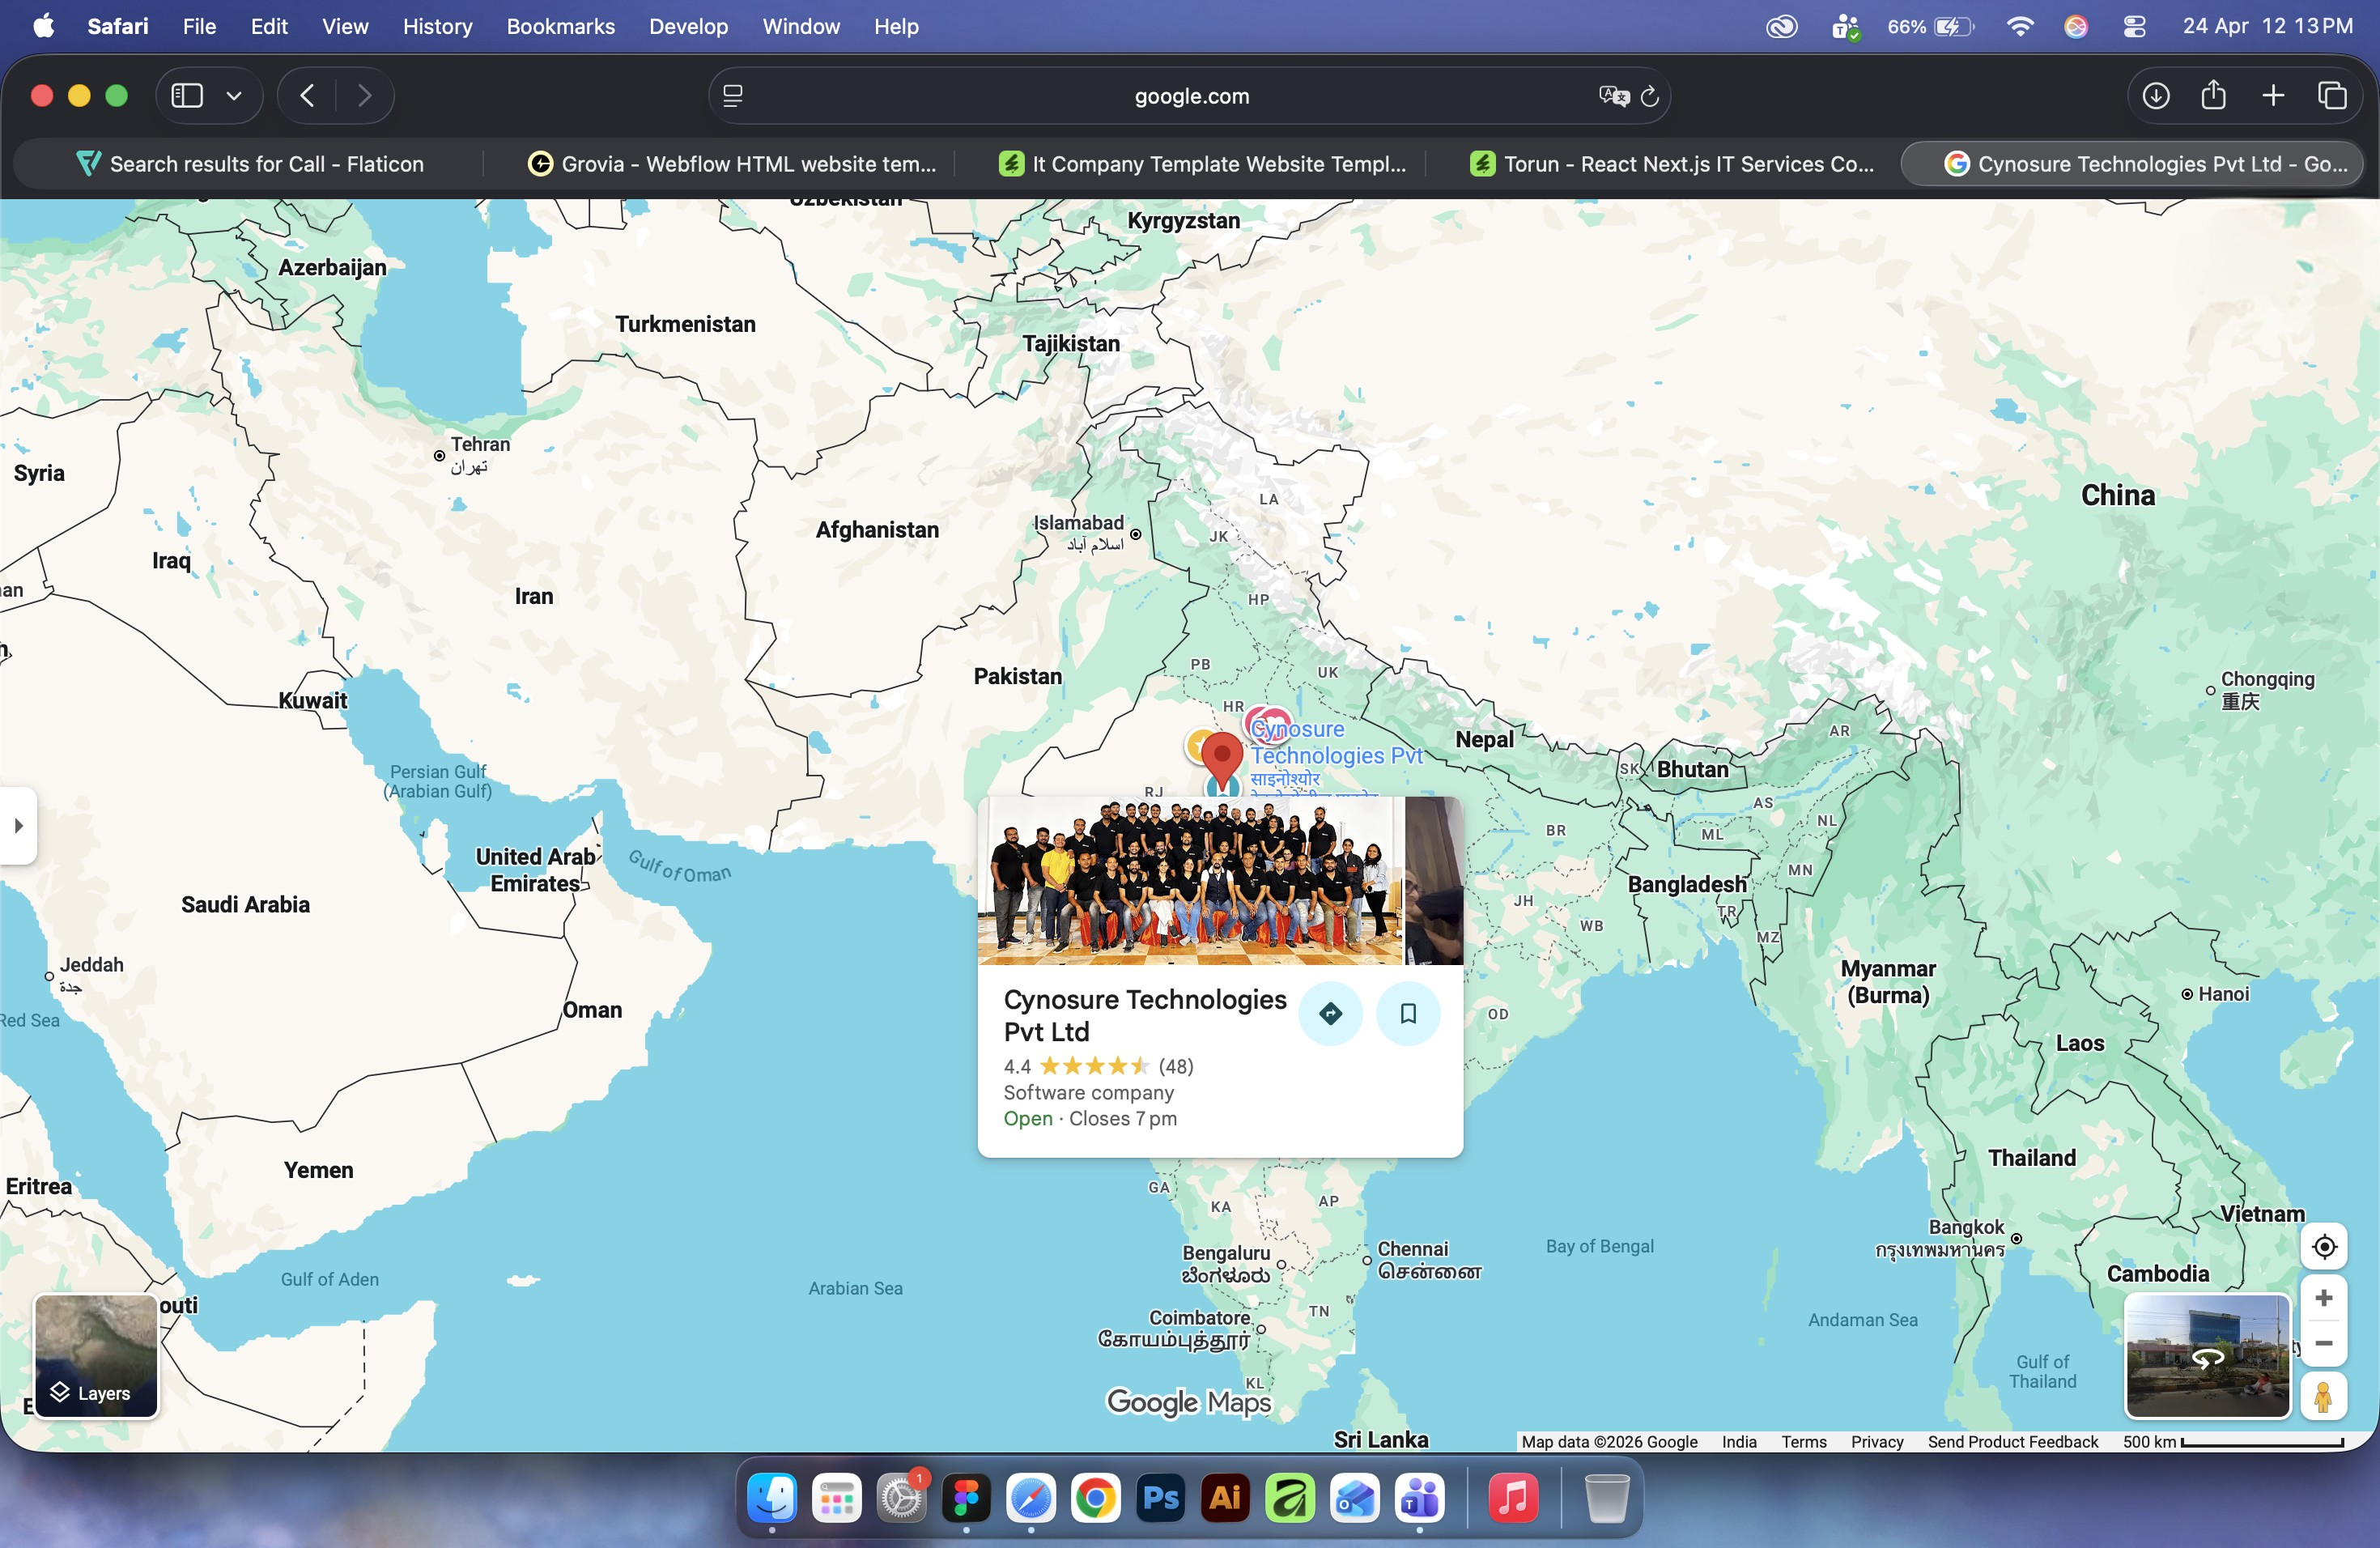Open the Safari menu
The height and width of the screenshot is (1548, 2380).
click(117, 26)
